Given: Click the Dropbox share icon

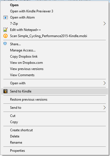Looking at the screenshot, I should (5, 44).
